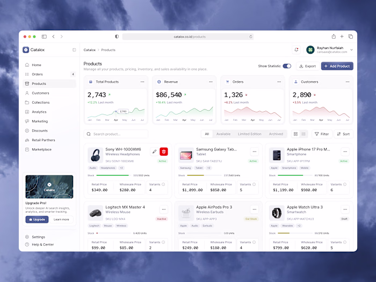Click the Customers card person icon
This screenshot has height=282, width=376.
pos(296,82)
